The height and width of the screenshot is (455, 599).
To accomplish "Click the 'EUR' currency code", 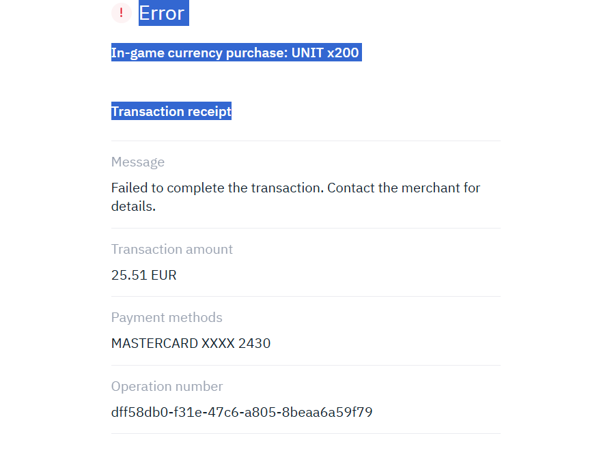I will click(164, 276).
